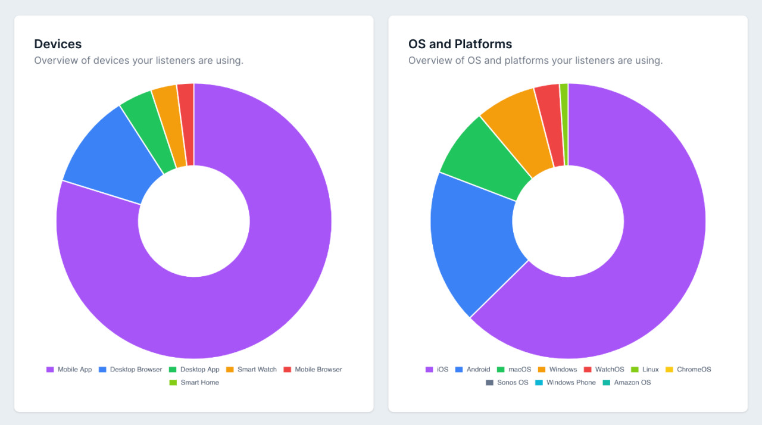Screen dimensions: 762x425
Task: Click the Amazon OS legend entry
Action: pyautogui.click(x=627, y=383)
